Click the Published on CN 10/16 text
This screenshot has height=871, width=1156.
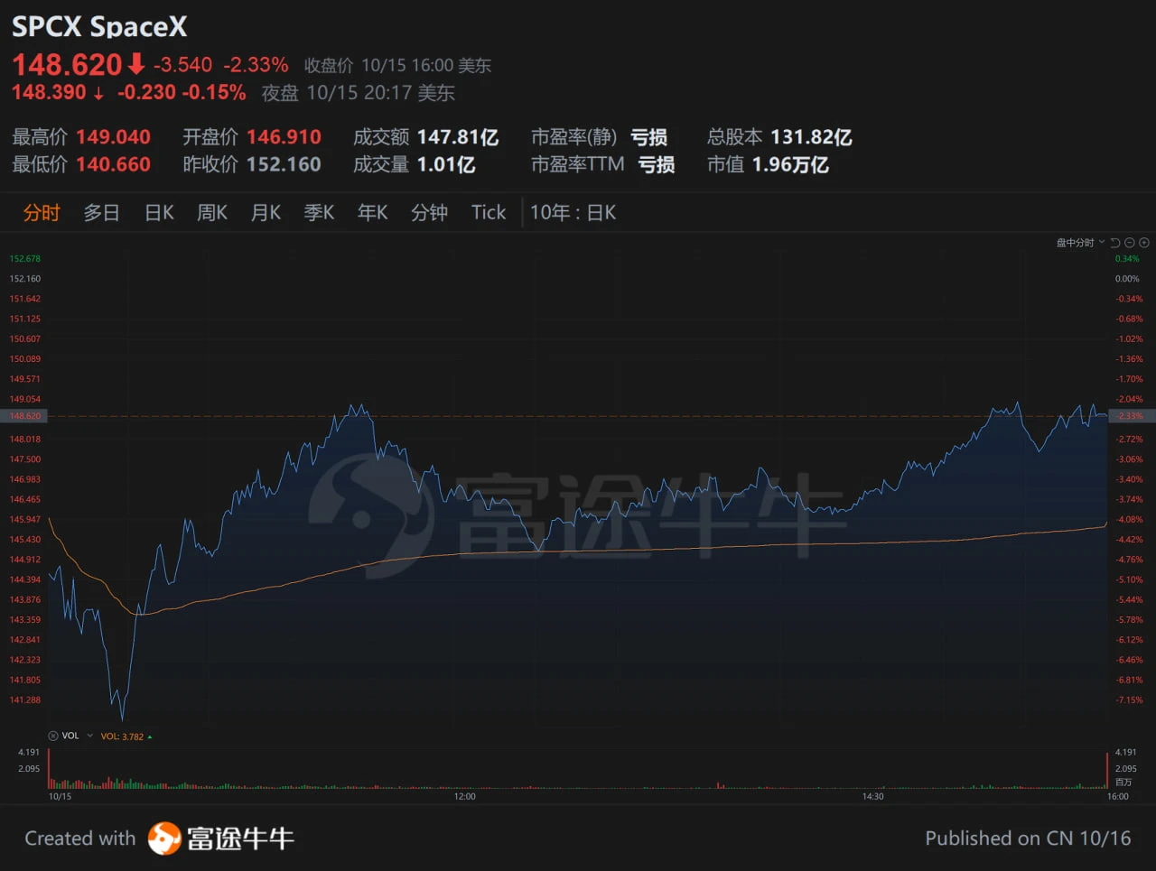pos(1028,839)
